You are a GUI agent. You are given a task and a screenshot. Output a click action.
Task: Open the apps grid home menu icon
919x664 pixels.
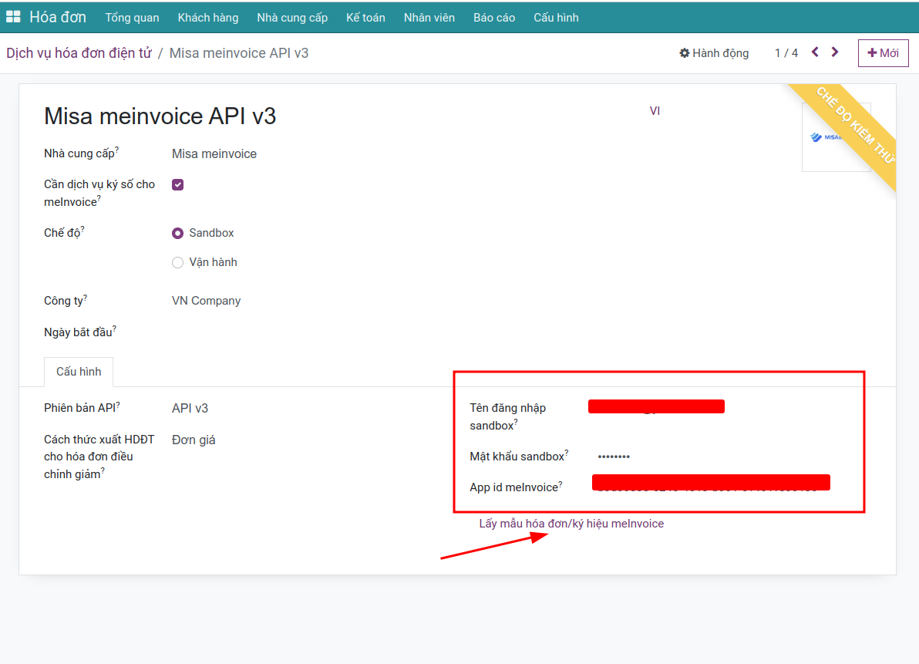coord(13,17)
